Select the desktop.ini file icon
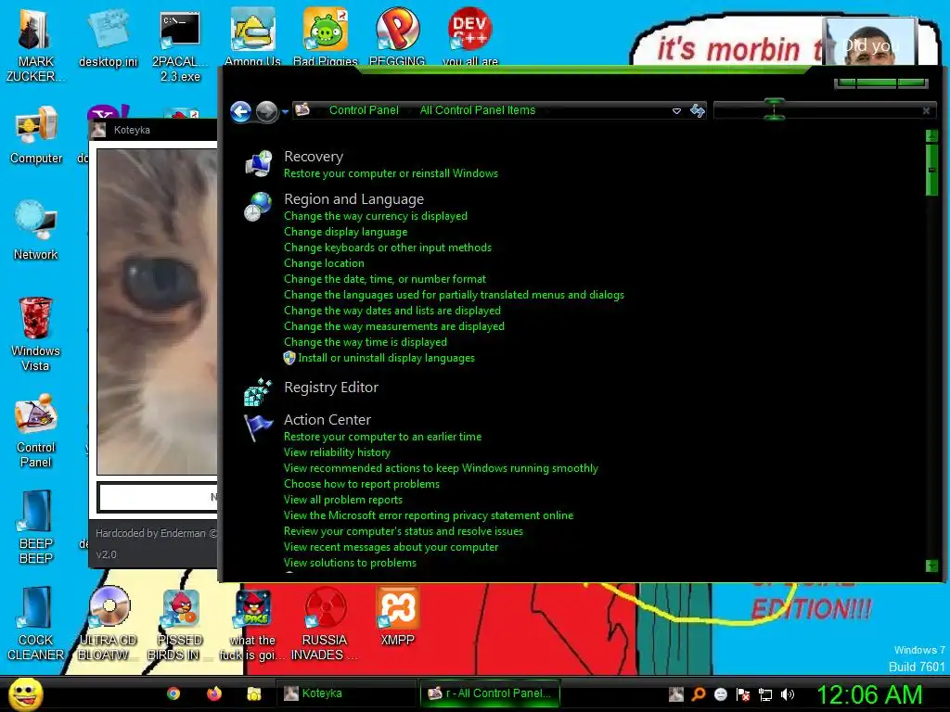This screenshot has width=950, height=712. 108,37
